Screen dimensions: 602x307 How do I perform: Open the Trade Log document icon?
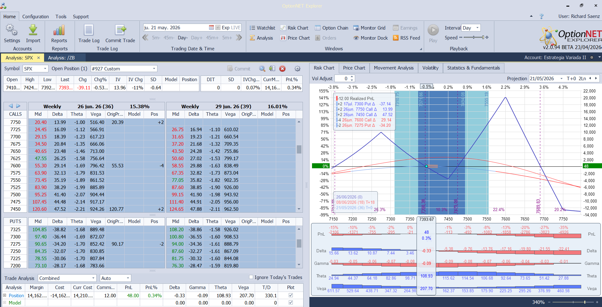[89, 30]
